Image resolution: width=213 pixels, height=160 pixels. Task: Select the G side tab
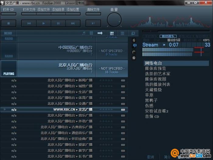134,40
